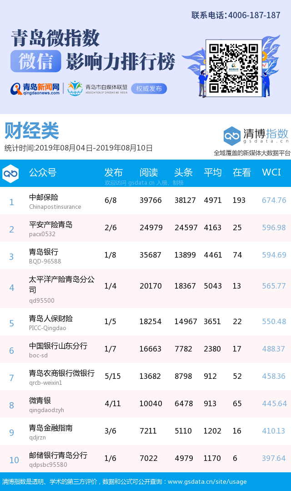Click the blue 微信 badge in title
Viewport: 291px width, 491px height.
tap(35, 62)
